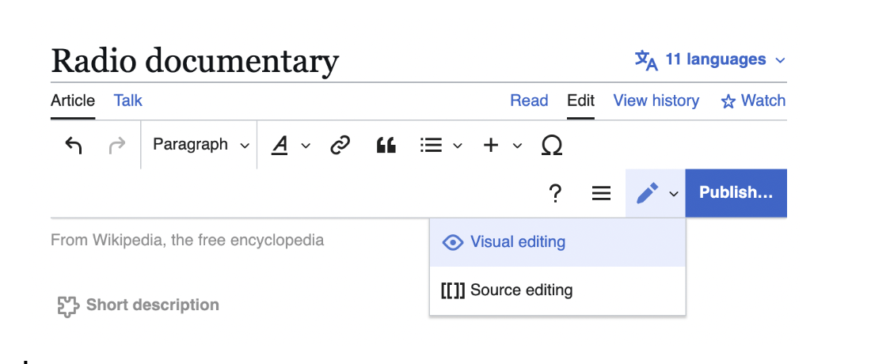Open the special character Omega icon
871x364 pixels.
click(x=552, y=146)
